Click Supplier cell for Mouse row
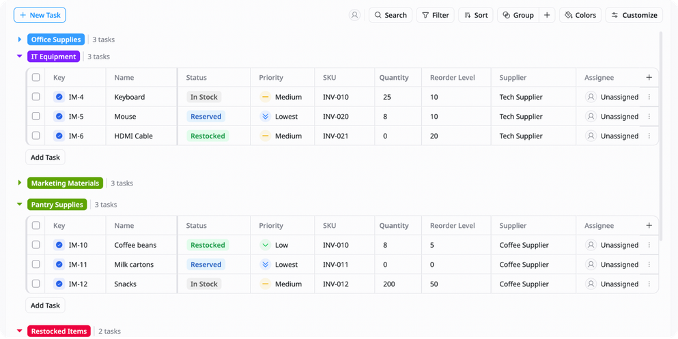 pos(533,116)
